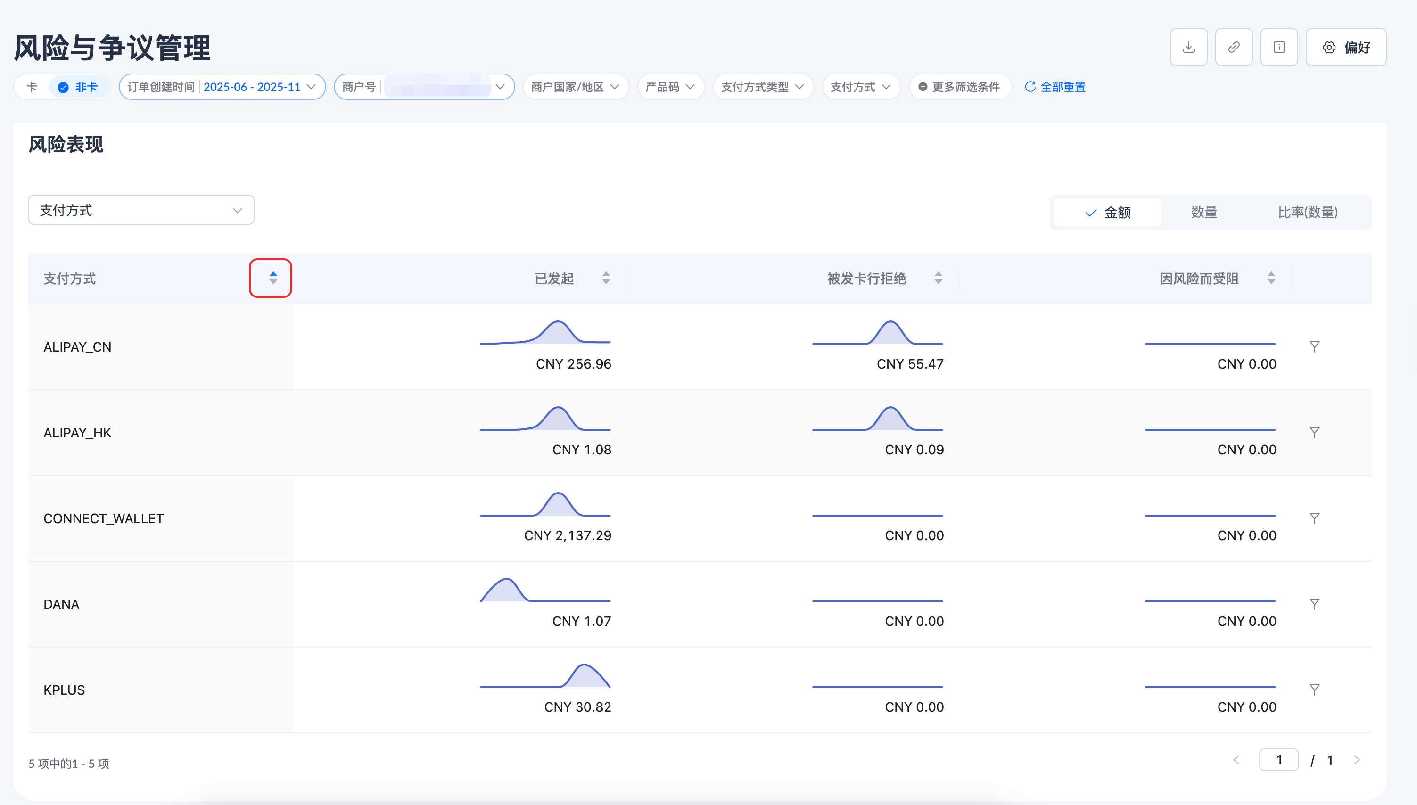Open 支付方式 dimension selector

tap(141, 210)
